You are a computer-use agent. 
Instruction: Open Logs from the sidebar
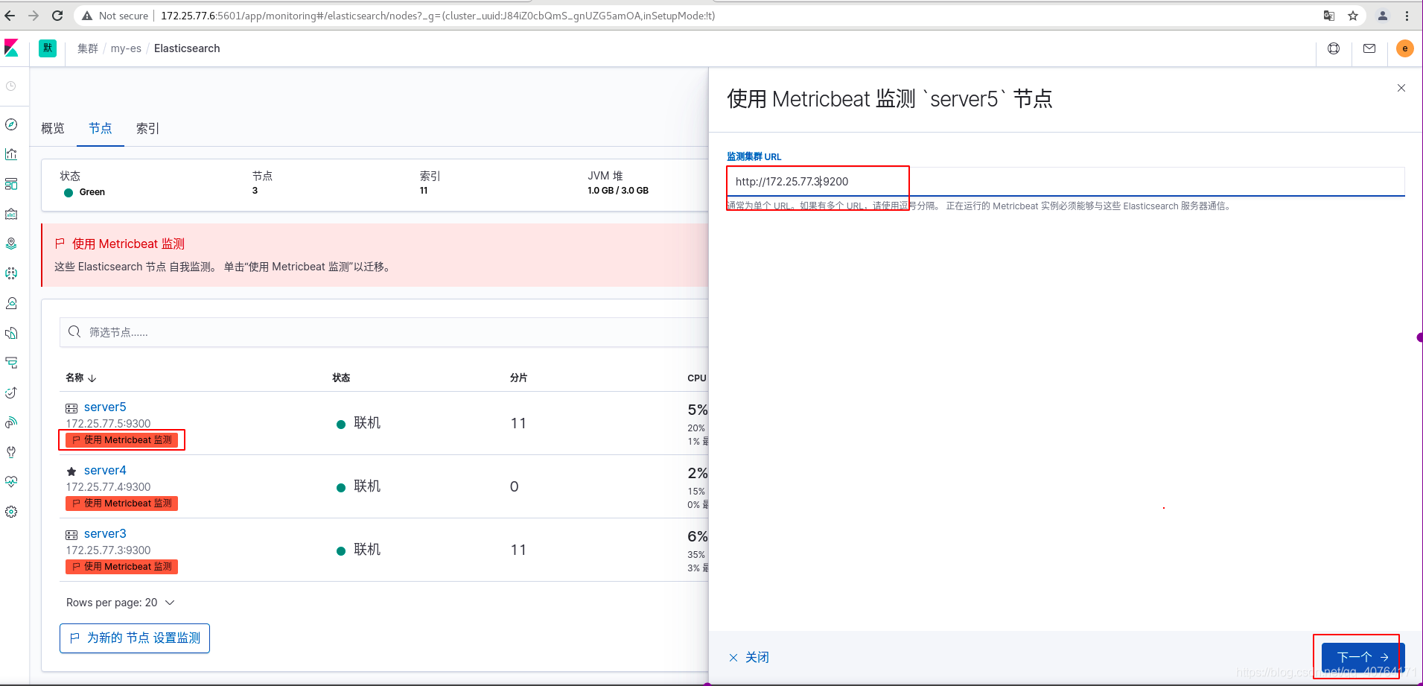coord(11,333)
